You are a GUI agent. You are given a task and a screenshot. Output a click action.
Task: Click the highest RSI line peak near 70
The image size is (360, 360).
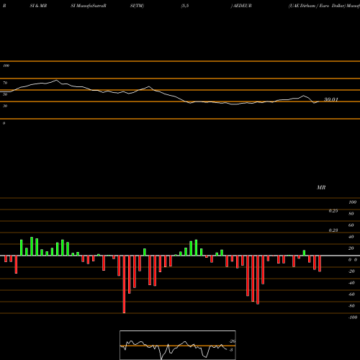click(x=56, y=80)
